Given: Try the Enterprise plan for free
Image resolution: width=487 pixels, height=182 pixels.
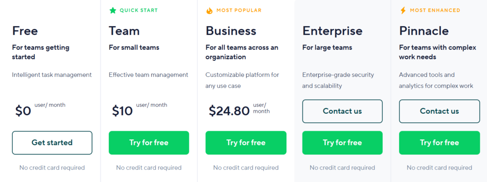Looking at the screenshot, I should click(342, 143).
